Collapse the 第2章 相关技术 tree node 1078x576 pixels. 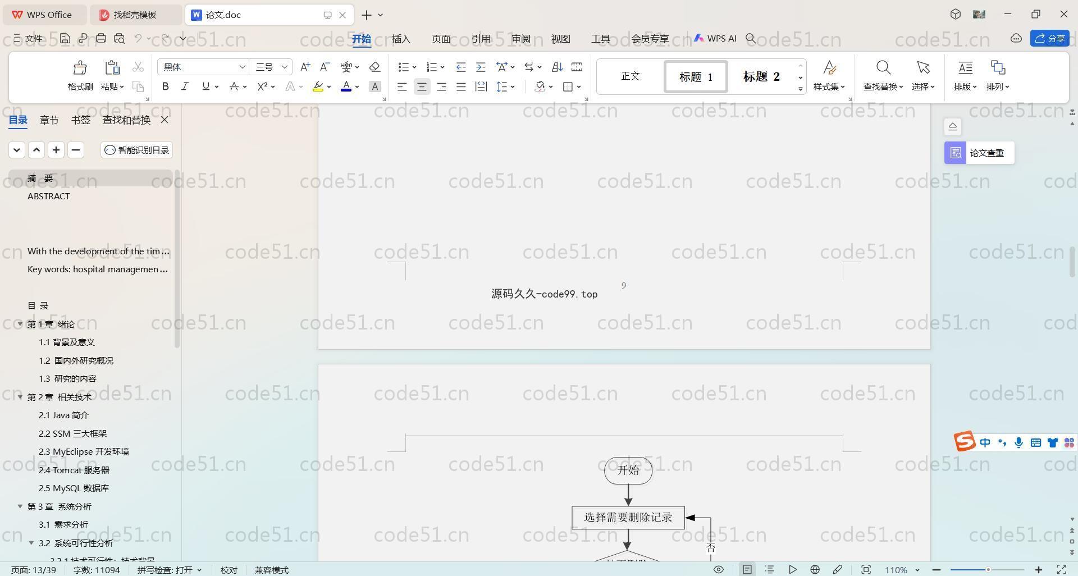(x=20, y=397)
